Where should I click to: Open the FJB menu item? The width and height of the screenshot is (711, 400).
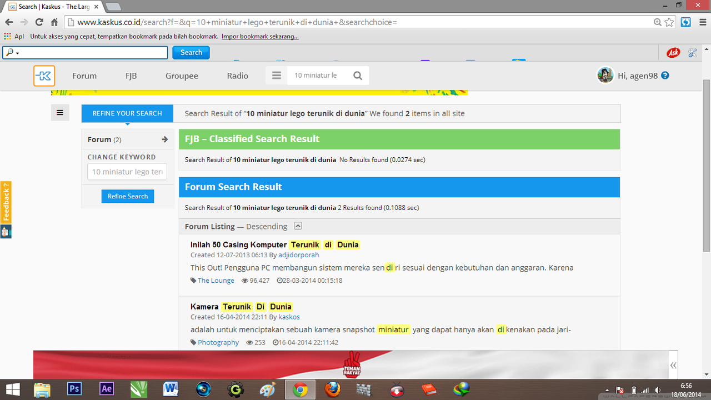pos(131,76)
